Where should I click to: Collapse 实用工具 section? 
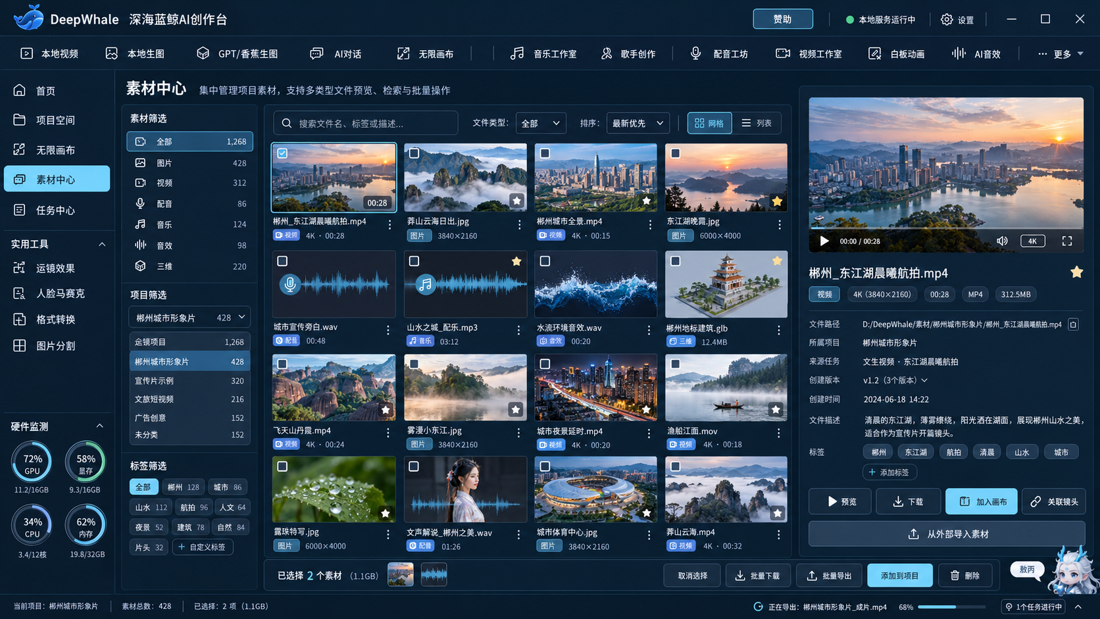102,244
